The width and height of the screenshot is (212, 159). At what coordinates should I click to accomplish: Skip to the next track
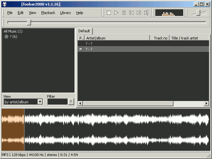[139, 13]
